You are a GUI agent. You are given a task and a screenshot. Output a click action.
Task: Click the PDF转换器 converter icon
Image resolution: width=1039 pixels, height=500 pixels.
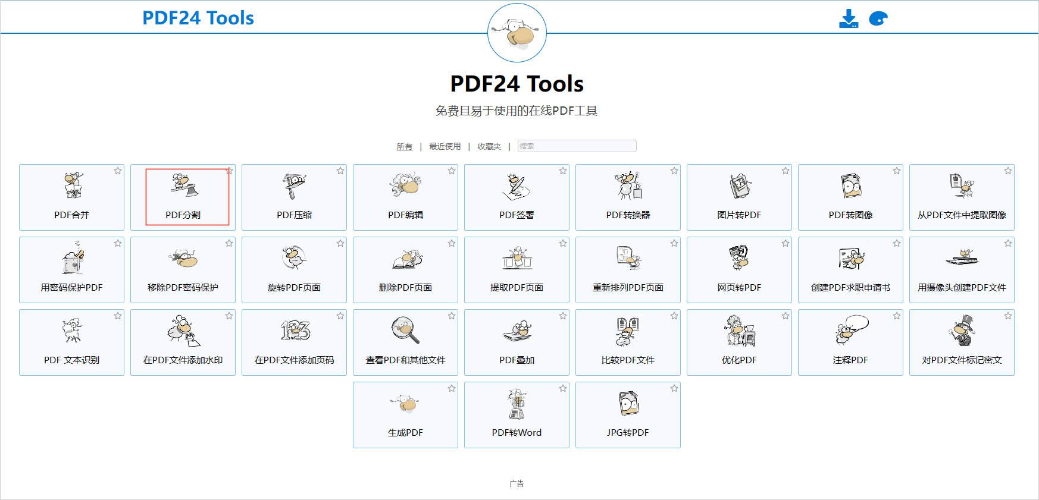(x=628, y=185)
